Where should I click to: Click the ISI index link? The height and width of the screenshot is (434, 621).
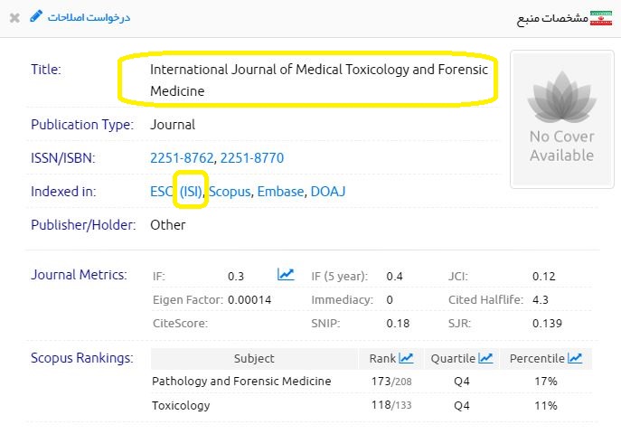point(192,192)
